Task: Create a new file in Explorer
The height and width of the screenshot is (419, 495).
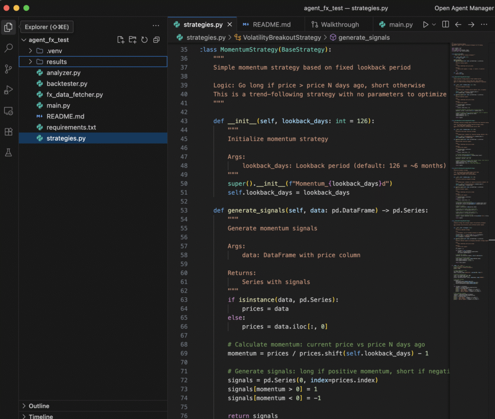Action: coord(121,40)
